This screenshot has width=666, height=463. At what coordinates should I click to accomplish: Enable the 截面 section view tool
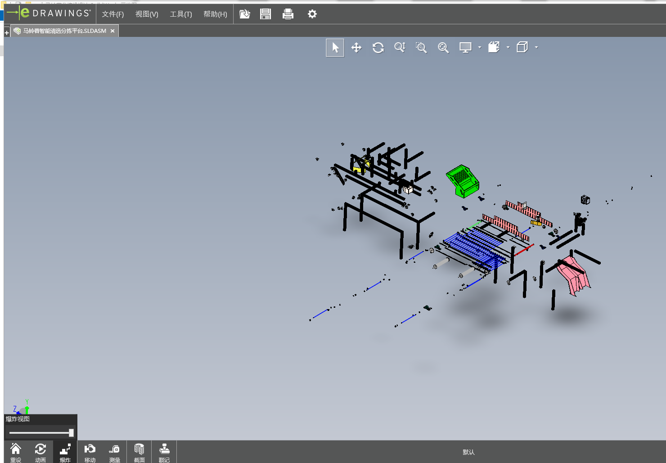139,452
